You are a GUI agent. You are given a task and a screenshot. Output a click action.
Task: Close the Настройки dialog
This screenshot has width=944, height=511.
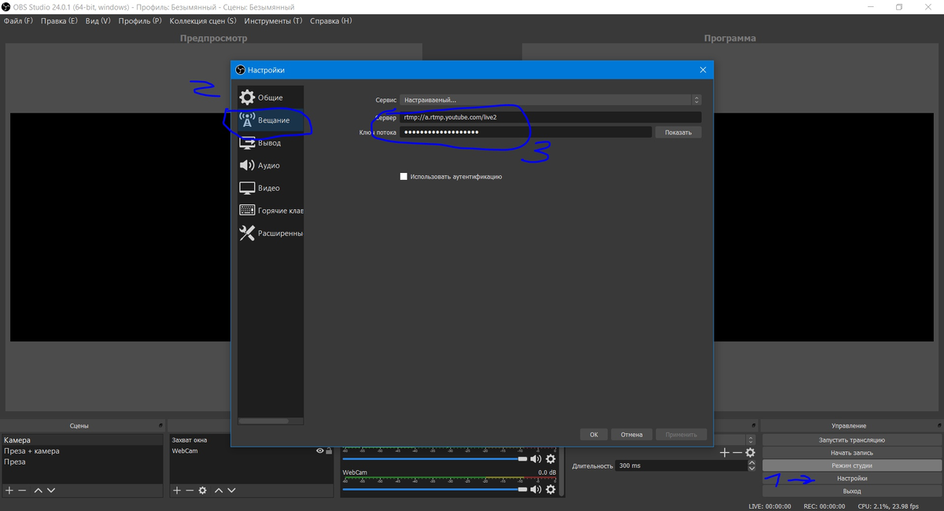tap(702, 70)
